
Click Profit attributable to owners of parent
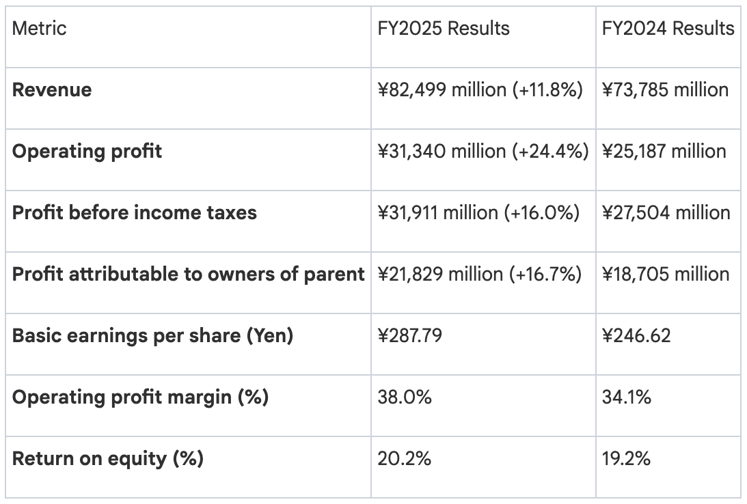189,274
